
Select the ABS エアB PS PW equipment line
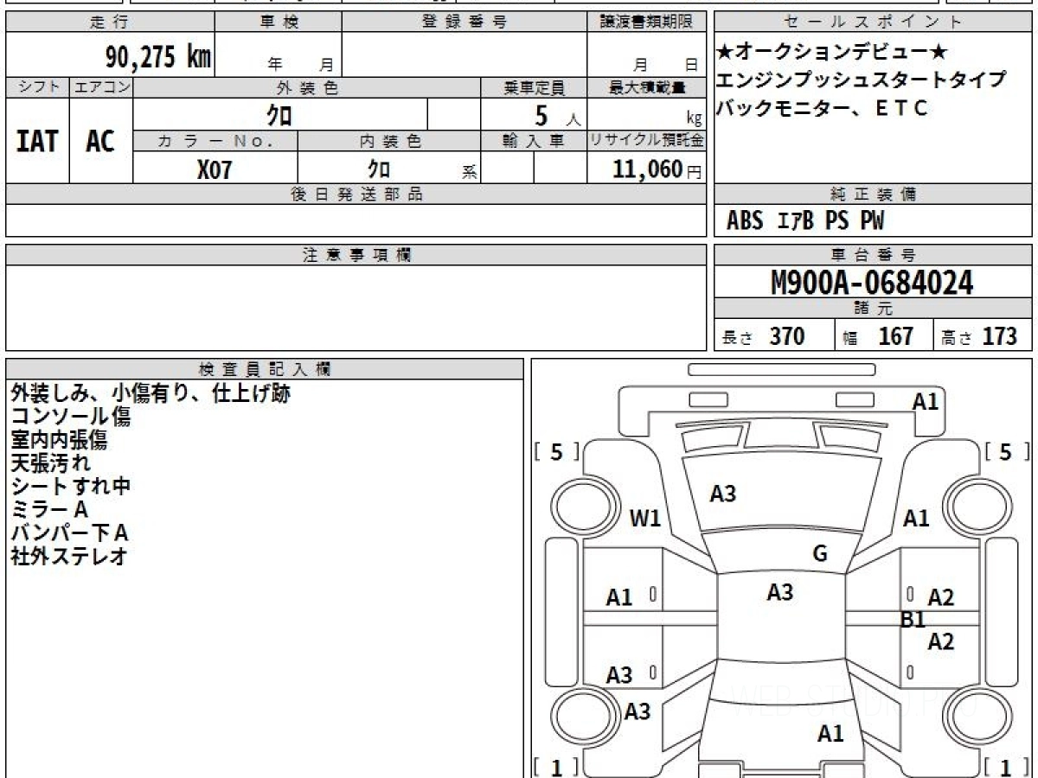(x=805, y=221)
